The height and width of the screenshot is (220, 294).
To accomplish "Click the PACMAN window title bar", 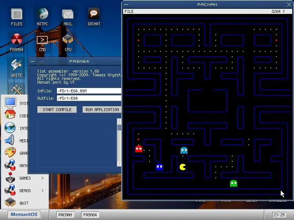I will [x=207, y=4].
